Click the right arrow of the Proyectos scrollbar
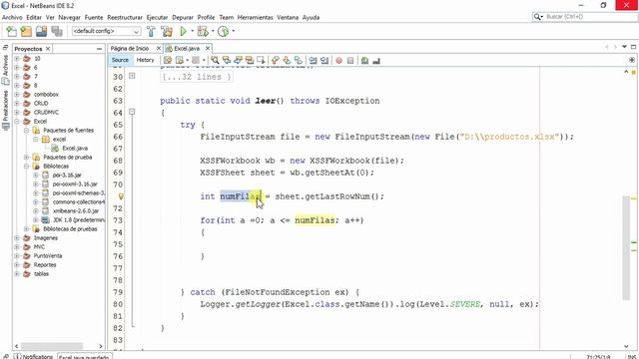 pyautogui.click(x=101, y=346)
